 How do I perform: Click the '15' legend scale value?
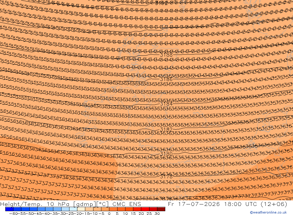[x=133, y=214]
